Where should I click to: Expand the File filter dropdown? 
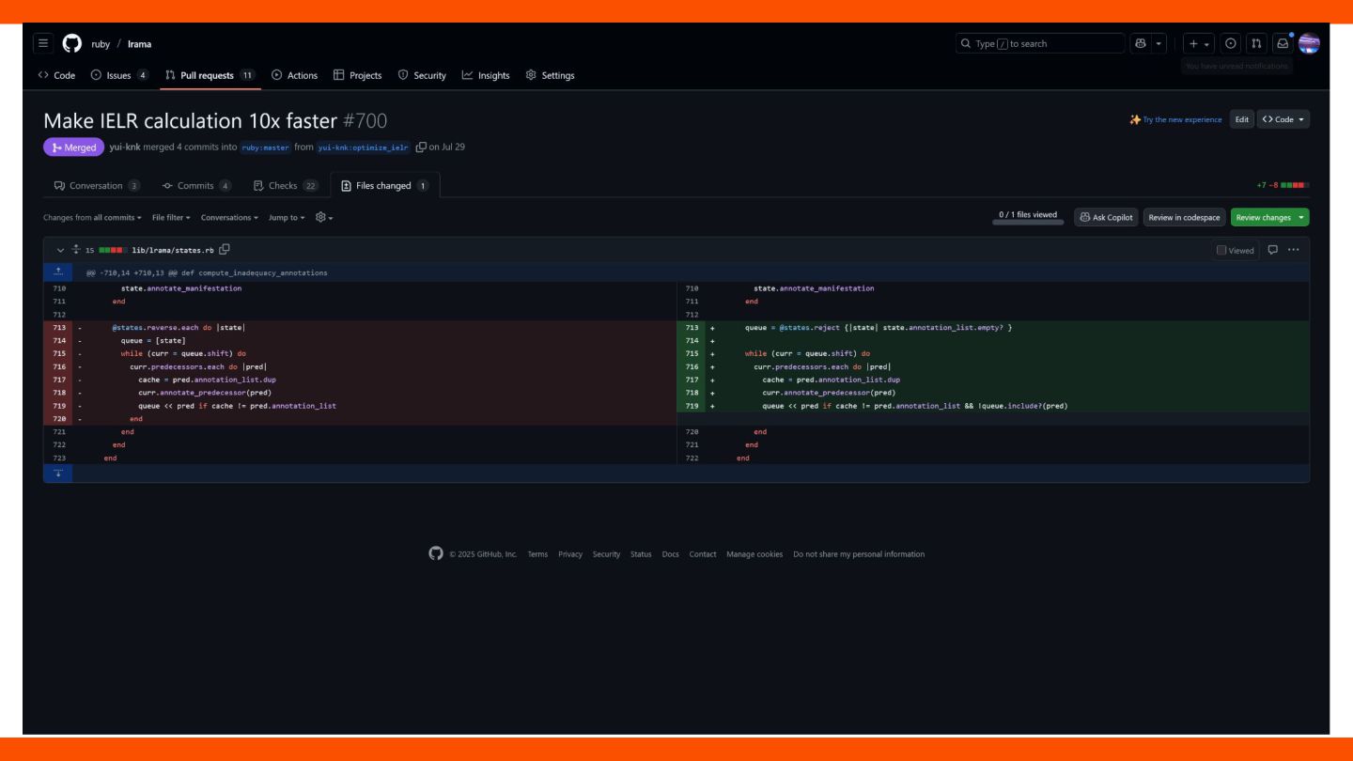pos(171,217)
